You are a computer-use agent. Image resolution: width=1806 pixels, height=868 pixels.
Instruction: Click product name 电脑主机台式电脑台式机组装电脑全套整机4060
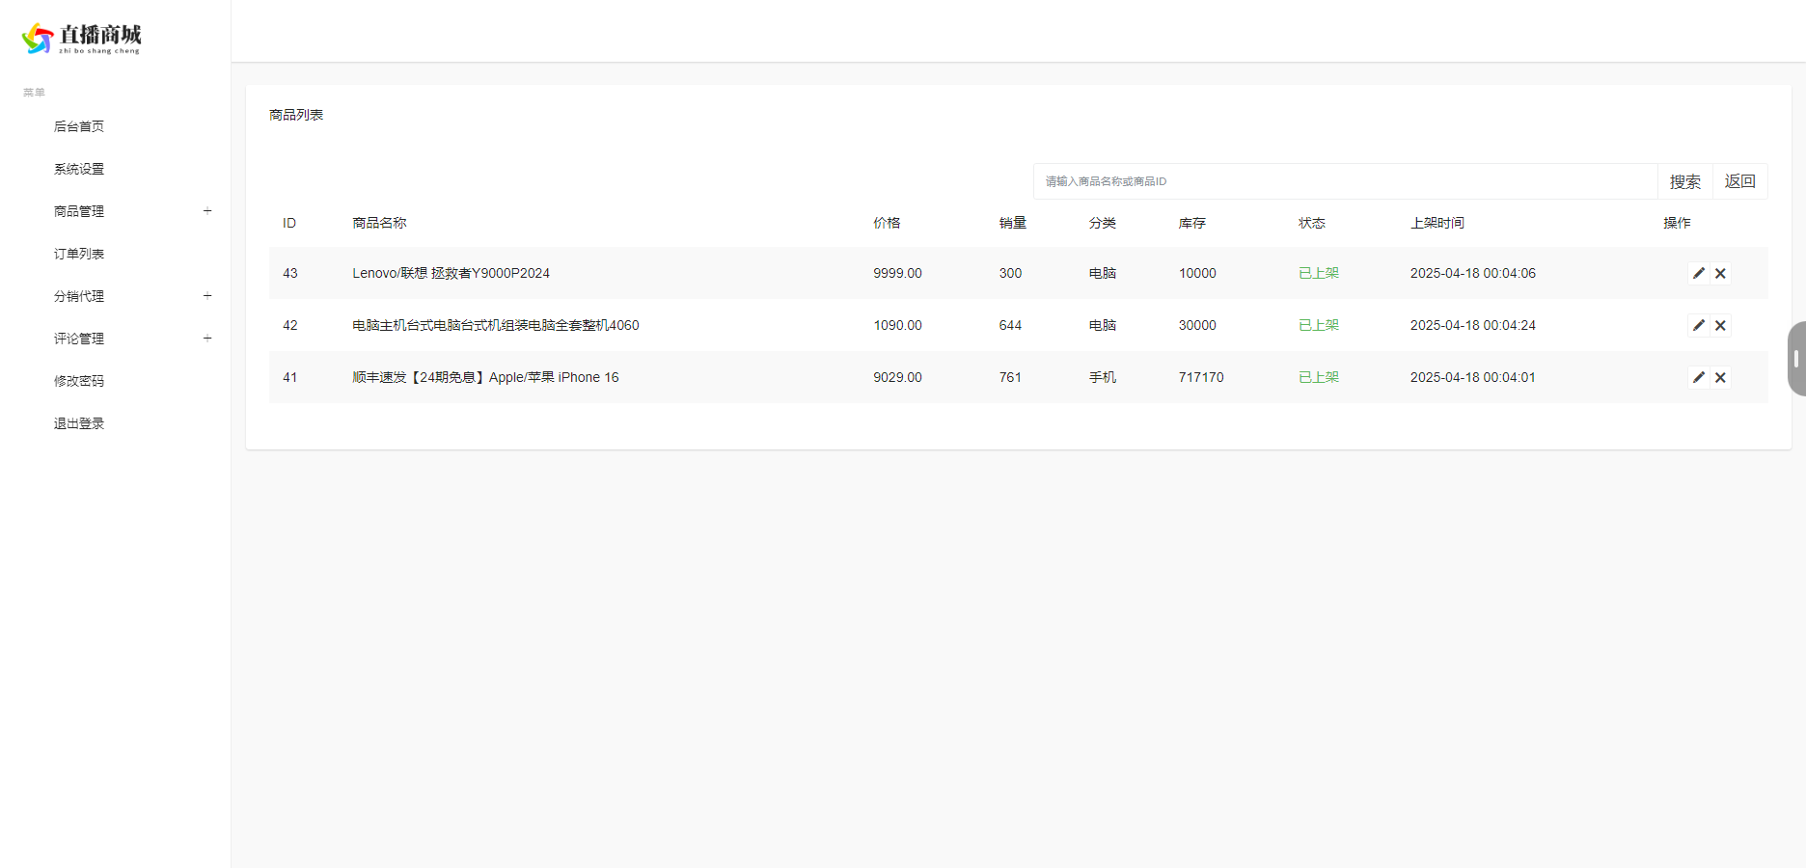(496, 325)
